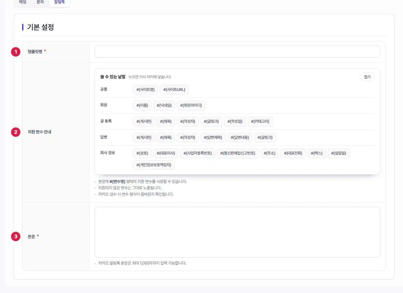Click the note about #{변수명} format
Image resolution: width=403 pixels, height=293 pixels.
(x=142, y=182)
